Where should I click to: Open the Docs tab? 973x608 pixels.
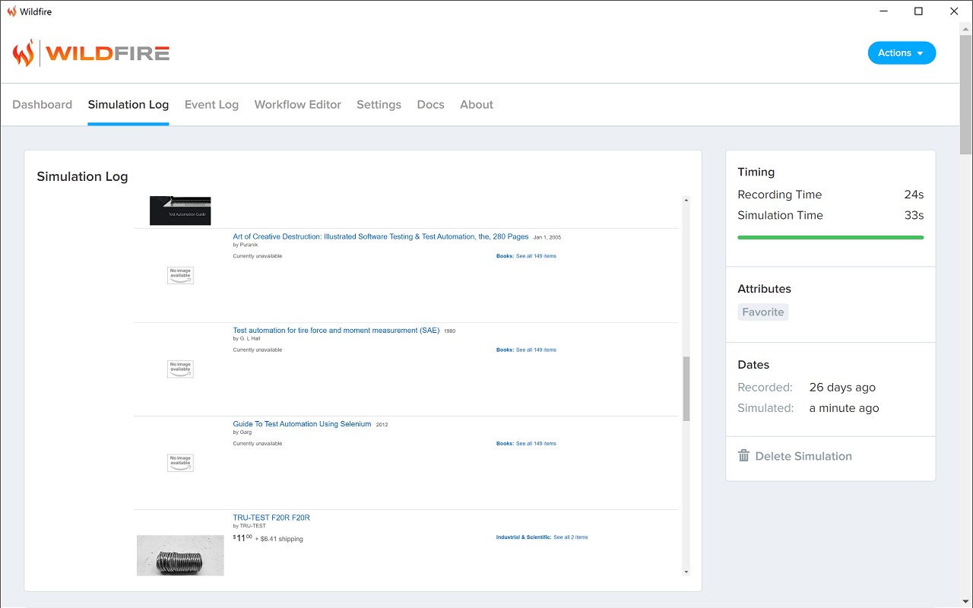(430, 105)
